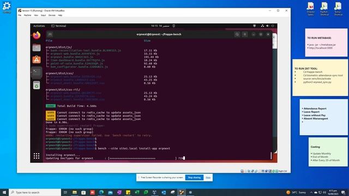Open the Windows notification center icon
The image size is (349, 196).
point(343,192)
